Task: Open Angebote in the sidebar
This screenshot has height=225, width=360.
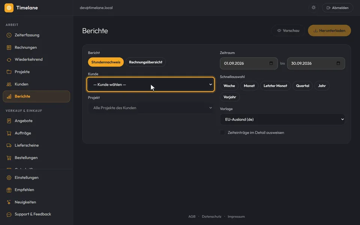Action: pyautogui.click(x=36, y=121)
